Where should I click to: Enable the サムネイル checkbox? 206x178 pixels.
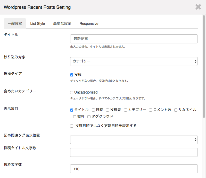176,110
